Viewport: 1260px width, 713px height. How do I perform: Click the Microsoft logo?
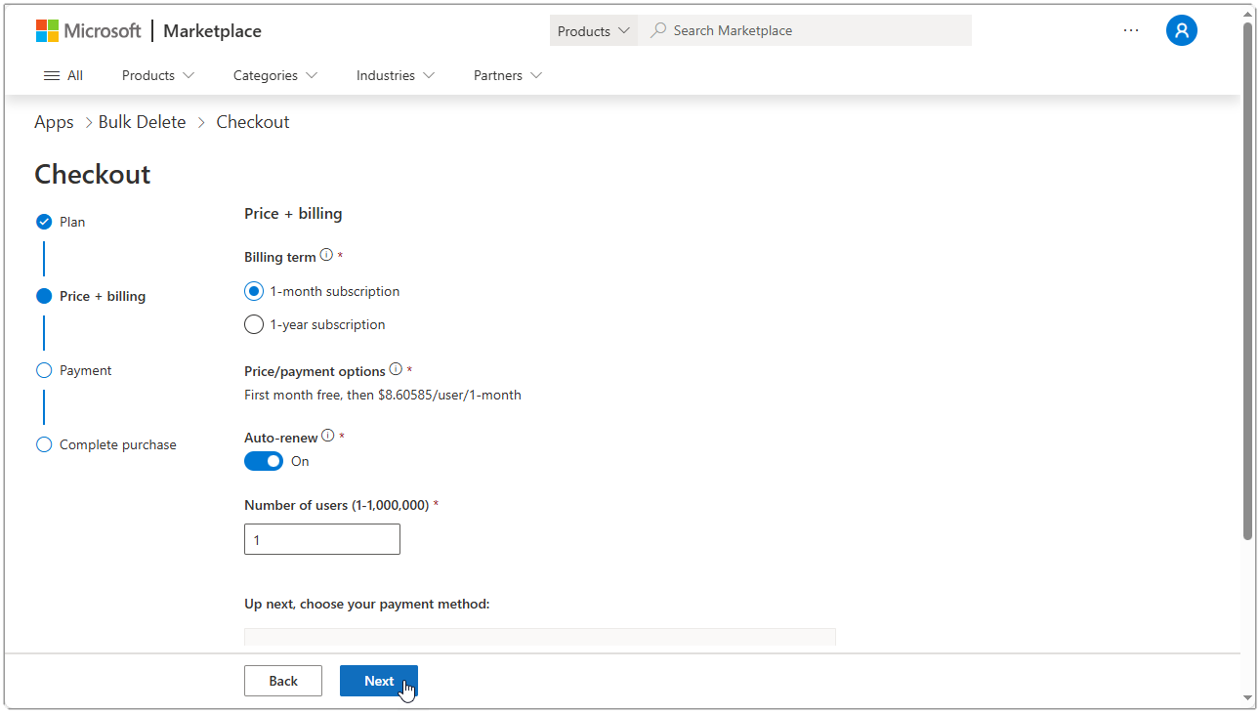pos(88,30)
